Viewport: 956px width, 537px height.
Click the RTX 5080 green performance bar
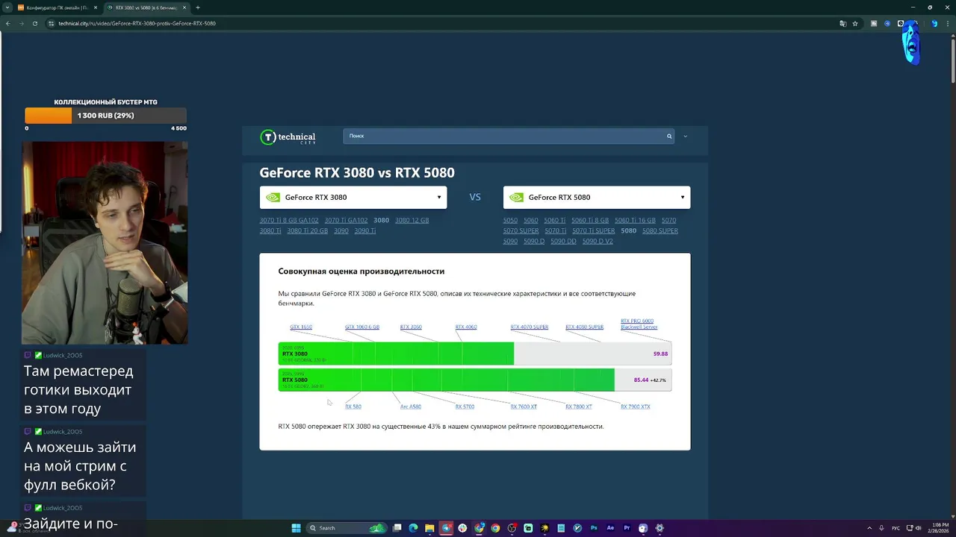click(x=447, y=380)
